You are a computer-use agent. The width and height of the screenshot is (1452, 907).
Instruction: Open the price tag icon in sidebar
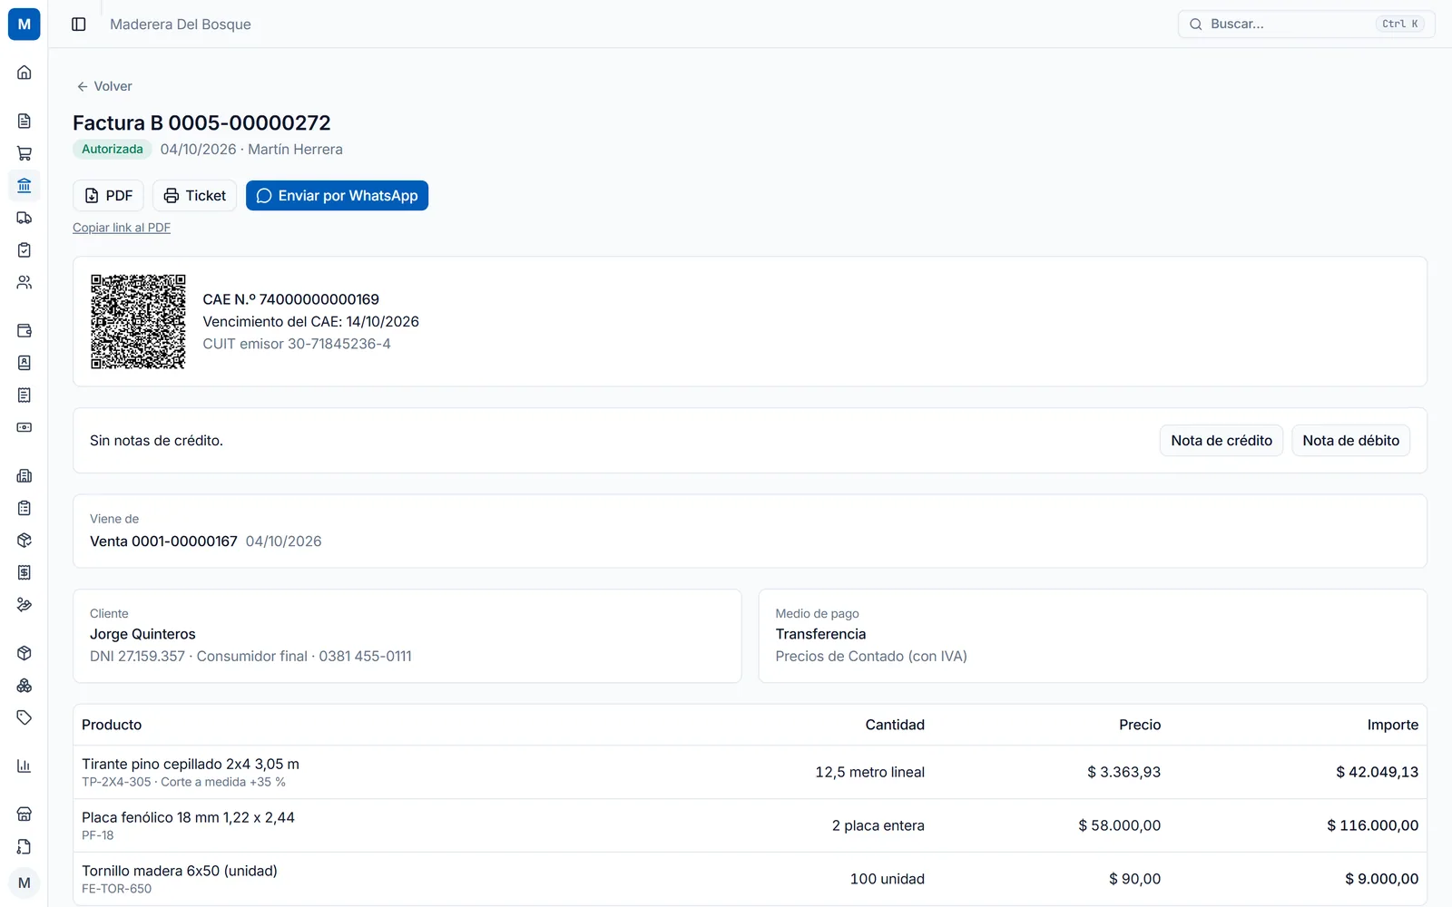[25, 717]
